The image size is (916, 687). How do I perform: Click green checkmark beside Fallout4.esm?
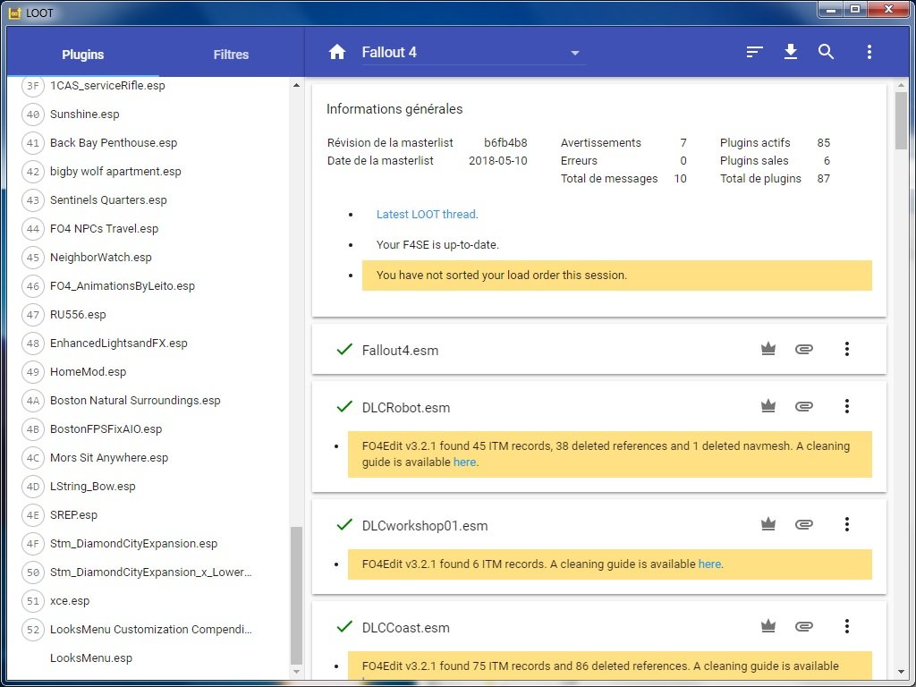point(344,350)
